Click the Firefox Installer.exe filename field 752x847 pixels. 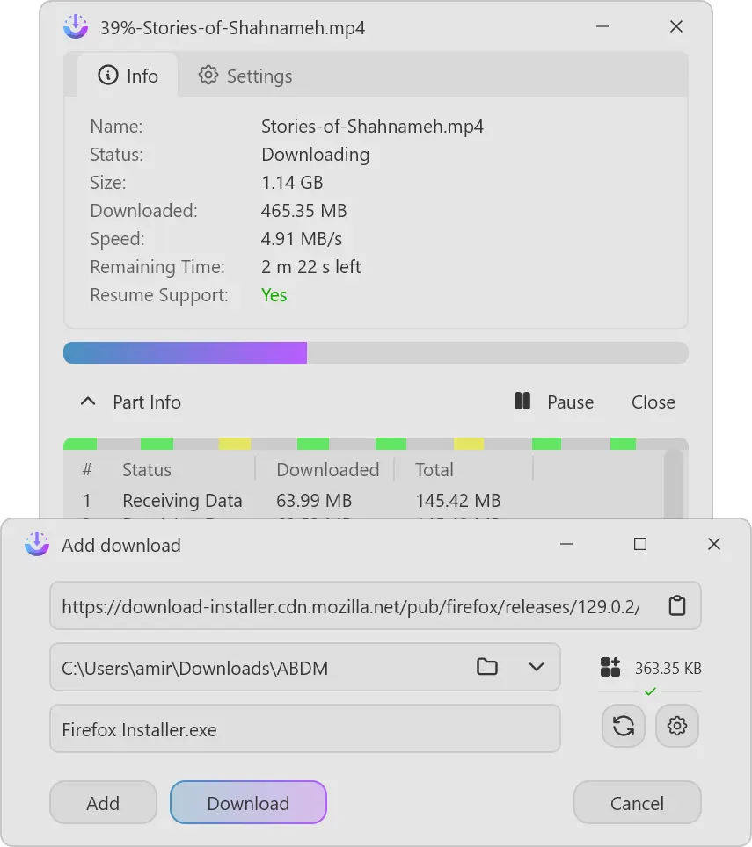point(305,728)
